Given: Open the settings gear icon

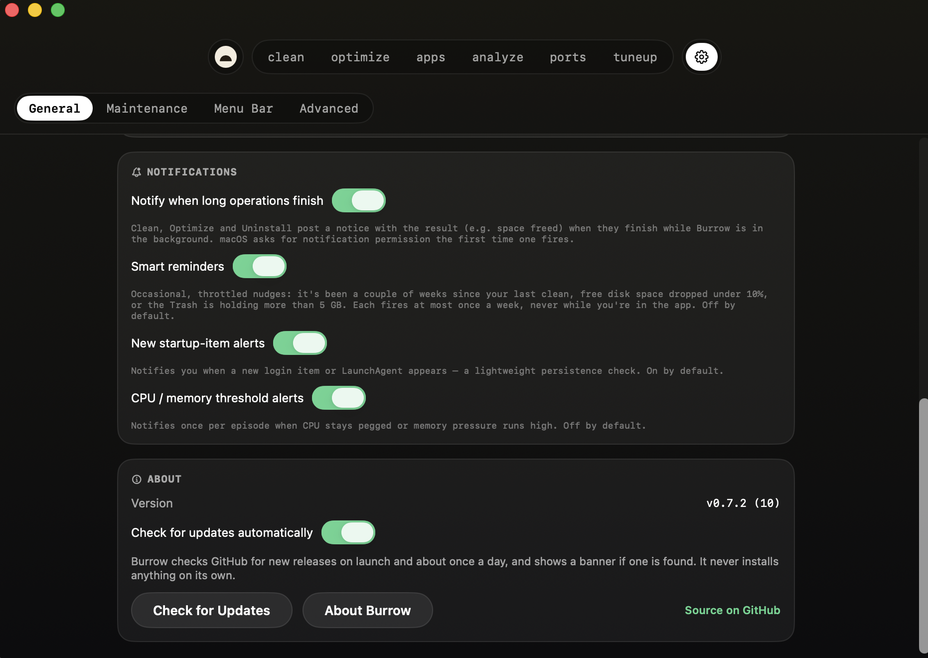Looking at the screenshot, I should (x=701, y=57).
